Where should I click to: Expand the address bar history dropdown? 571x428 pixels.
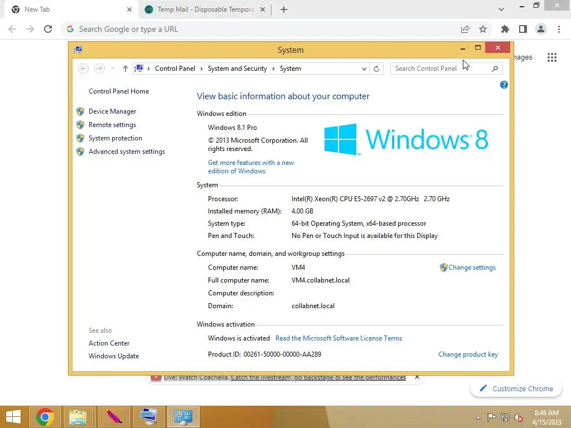pos(364,69)
